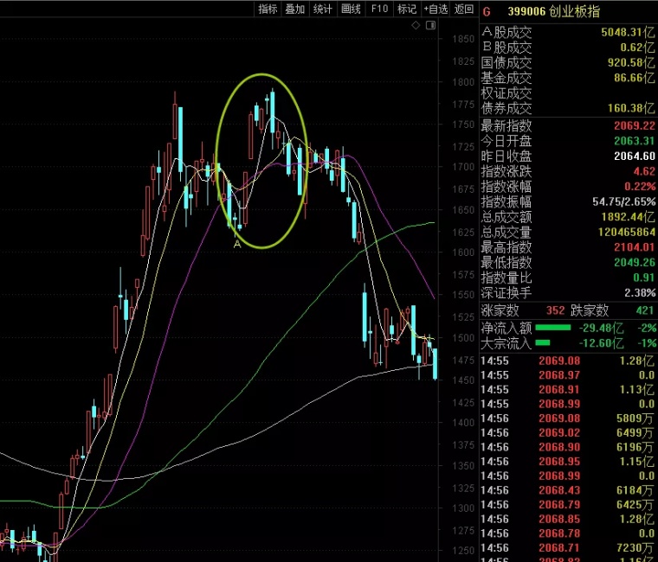Click the 1500 price axis label
The width and height of the screenshot is (658, 562).
(463, 338)
